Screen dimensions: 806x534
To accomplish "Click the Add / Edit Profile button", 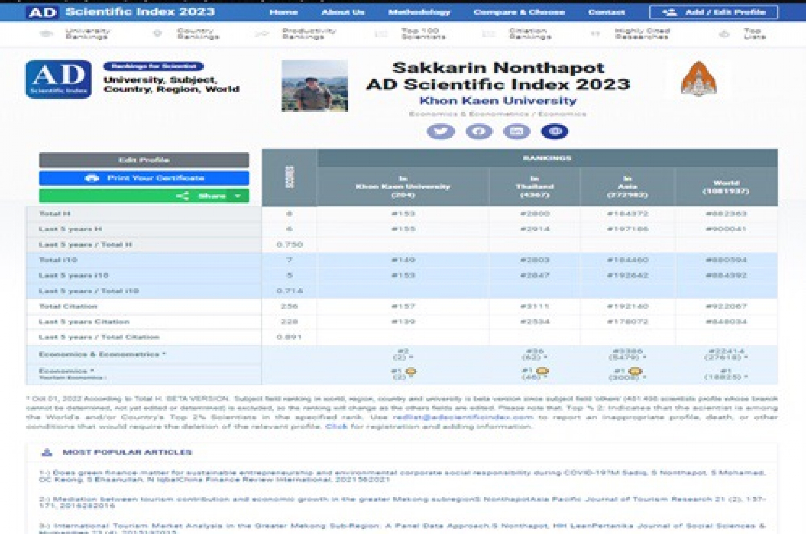I will coord(714,12).
